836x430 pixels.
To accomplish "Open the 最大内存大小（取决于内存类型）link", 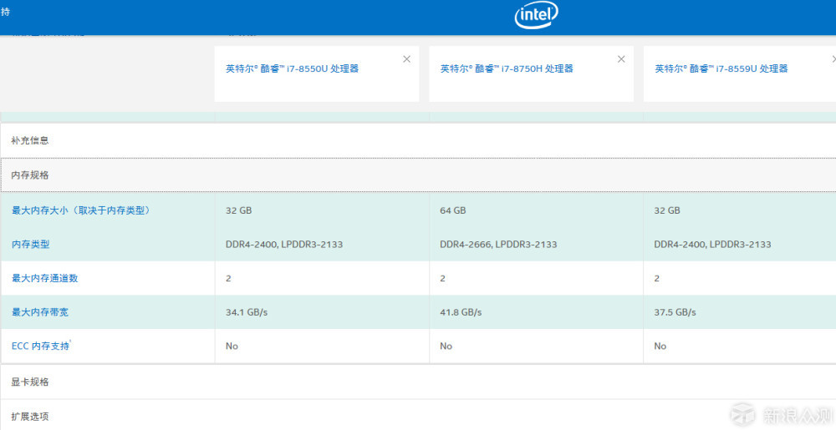I will [83, 210].
